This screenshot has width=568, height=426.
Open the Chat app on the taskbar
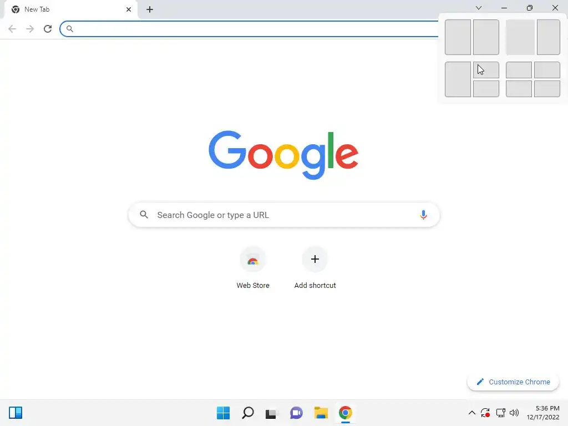click(296, 413)
